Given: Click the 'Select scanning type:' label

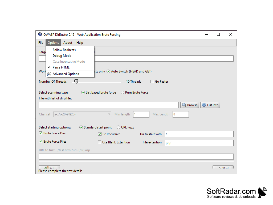Looking at the screenshot, I should click(54, 93).
